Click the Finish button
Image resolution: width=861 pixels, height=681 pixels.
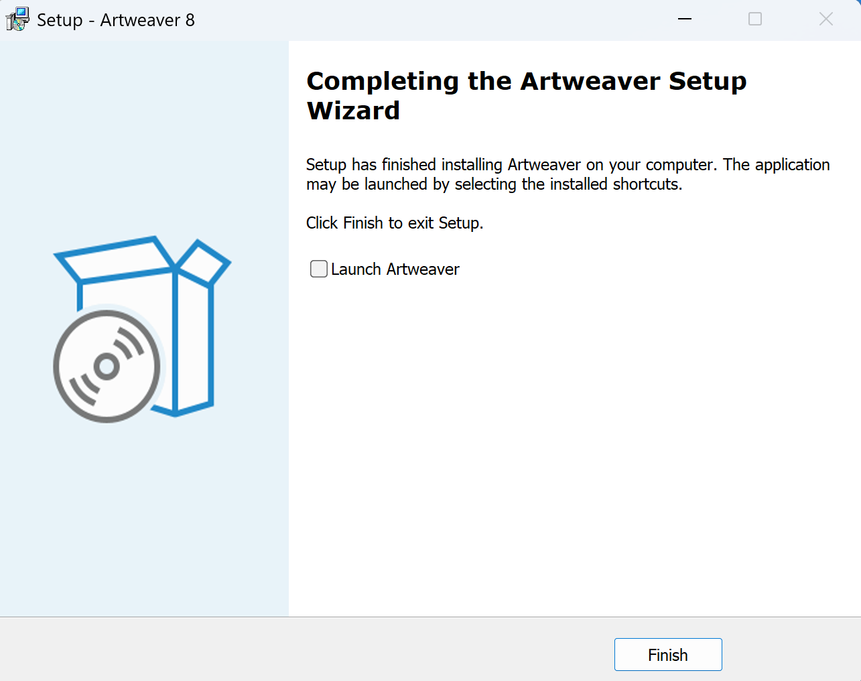tap(668, 655)
